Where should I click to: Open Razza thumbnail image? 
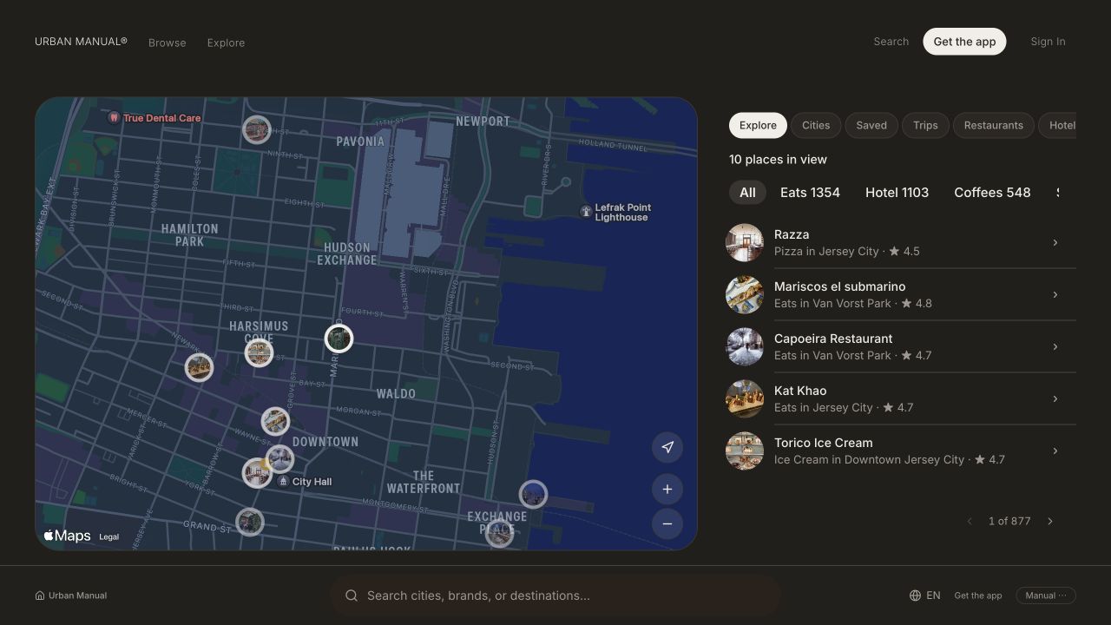[745, 243]
